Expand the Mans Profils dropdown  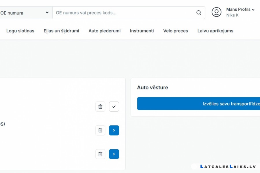tap(240, 10)
